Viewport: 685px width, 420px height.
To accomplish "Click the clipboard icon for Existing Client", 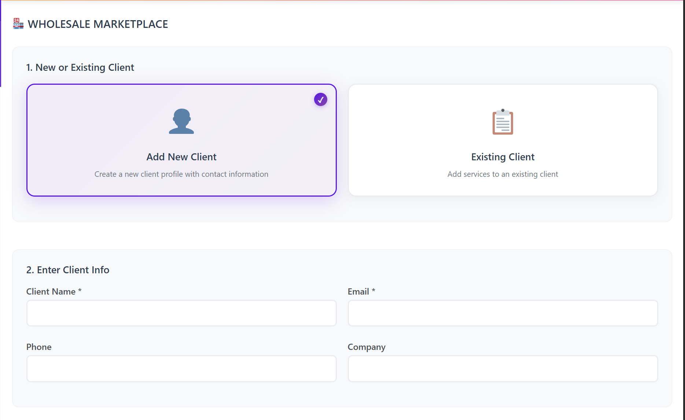I will (x=502, y=122).
